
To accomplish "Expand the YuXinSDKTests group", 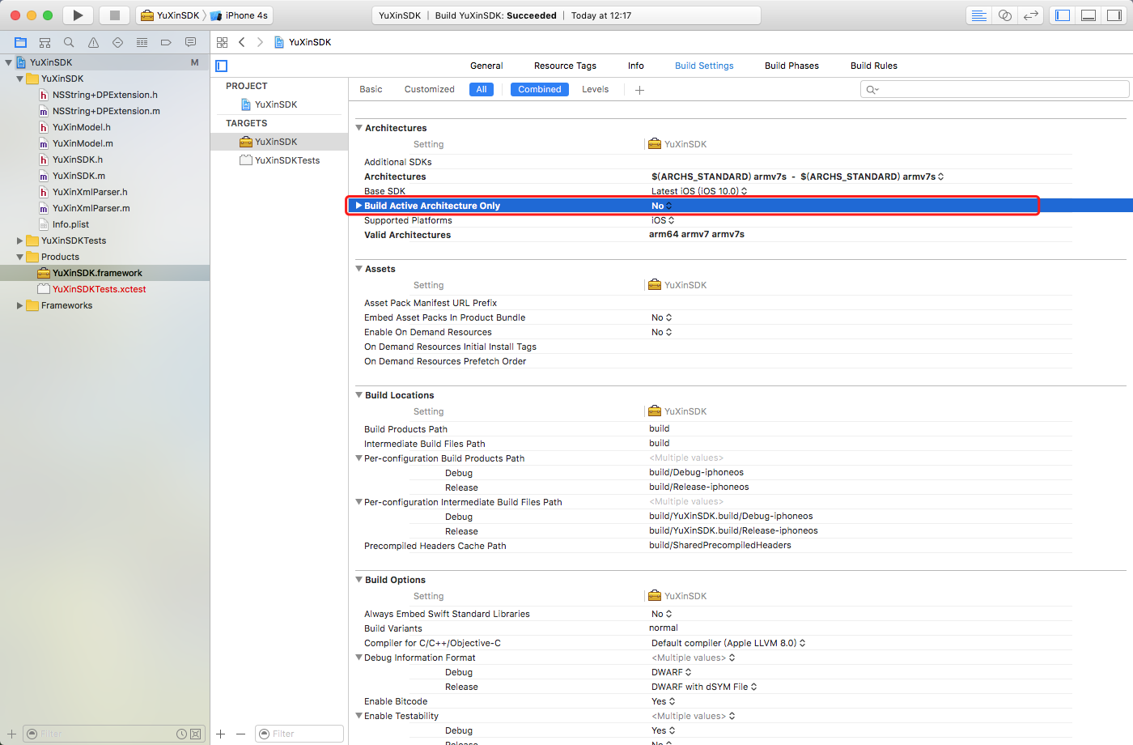I will (x=19, y=241).
